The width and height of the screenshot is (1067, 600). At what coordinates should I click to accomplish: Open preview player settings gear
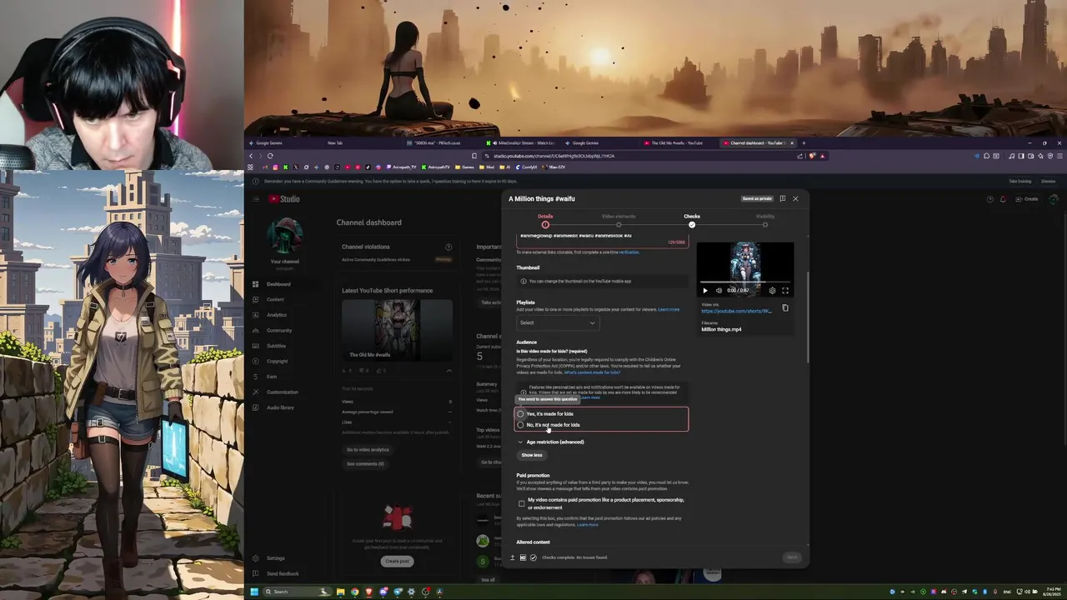(772, 291)
